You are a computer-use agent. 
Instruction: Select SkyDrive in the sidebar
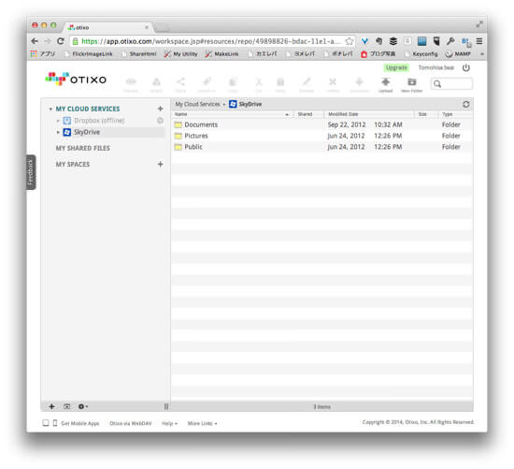click(x=87, y=132)
